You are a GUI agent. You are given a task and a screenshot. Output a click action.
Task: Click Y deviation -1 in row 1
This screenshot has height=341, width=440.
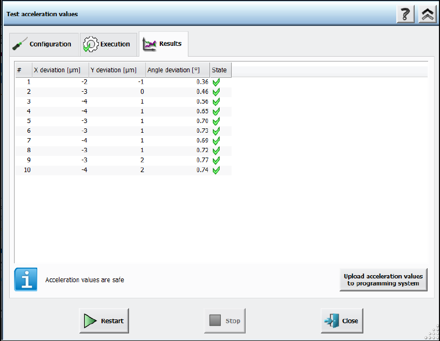[141, 82]
